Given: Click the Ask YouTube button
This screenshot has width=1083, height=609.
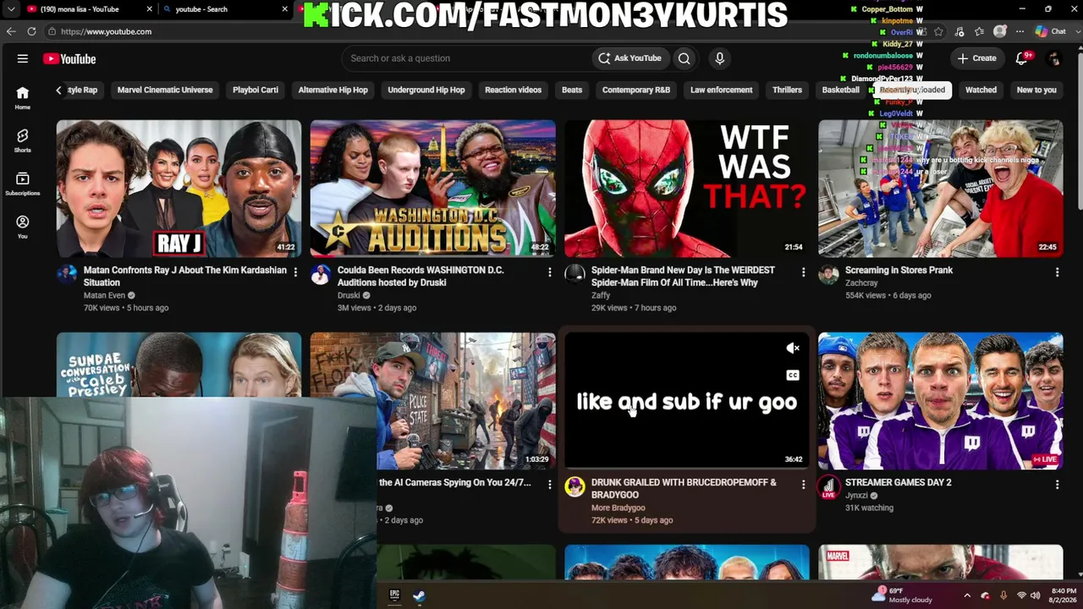Looking at the screenshot, I should tap(629, 58).
